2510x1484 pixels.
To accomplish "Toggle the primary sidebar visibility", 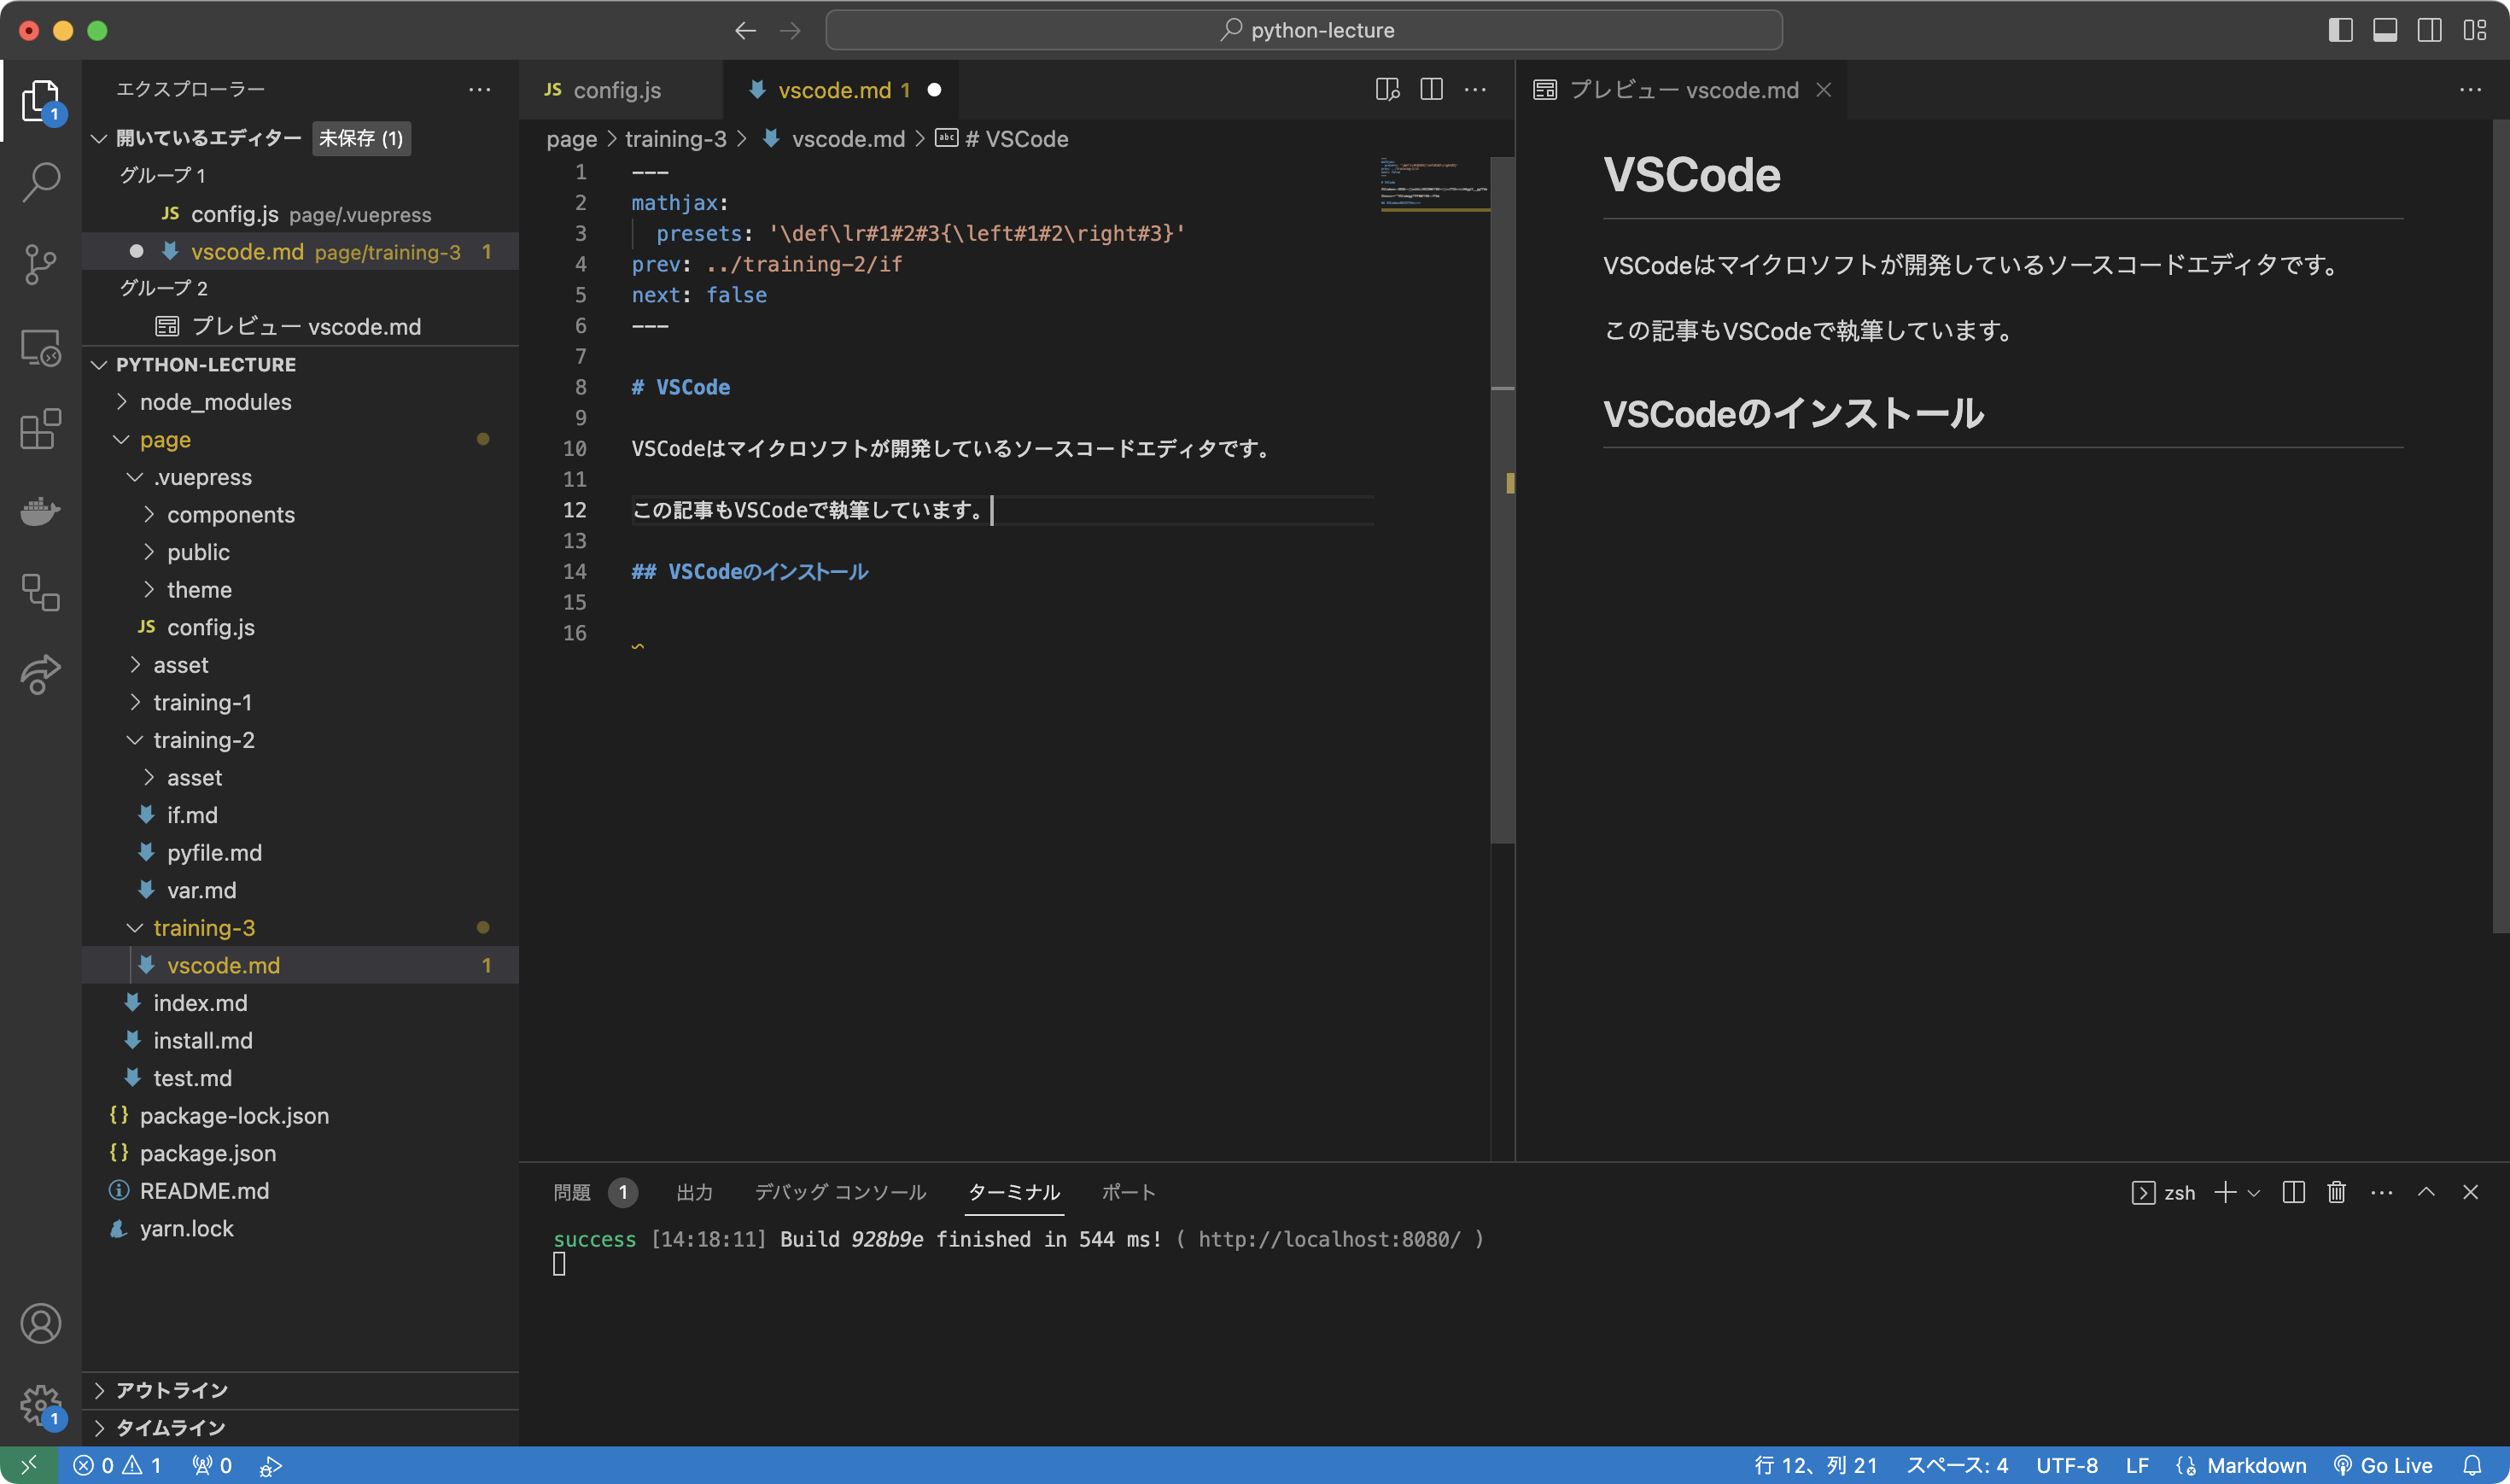I will [2340, 30].
